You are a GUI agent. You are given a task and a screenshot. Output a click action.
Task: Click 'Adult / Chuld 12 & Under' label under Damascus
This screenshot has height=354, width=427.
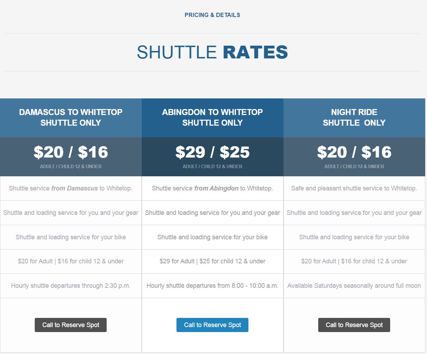tap(71, 166)
